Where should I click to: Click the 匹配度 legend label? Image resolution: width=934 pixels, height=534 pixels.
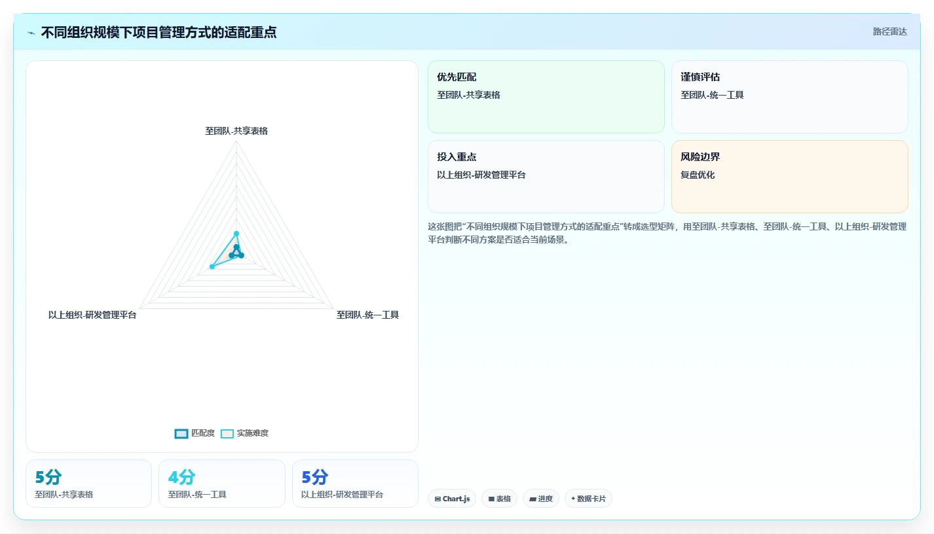pyautogui.click(x=203, y=433)
